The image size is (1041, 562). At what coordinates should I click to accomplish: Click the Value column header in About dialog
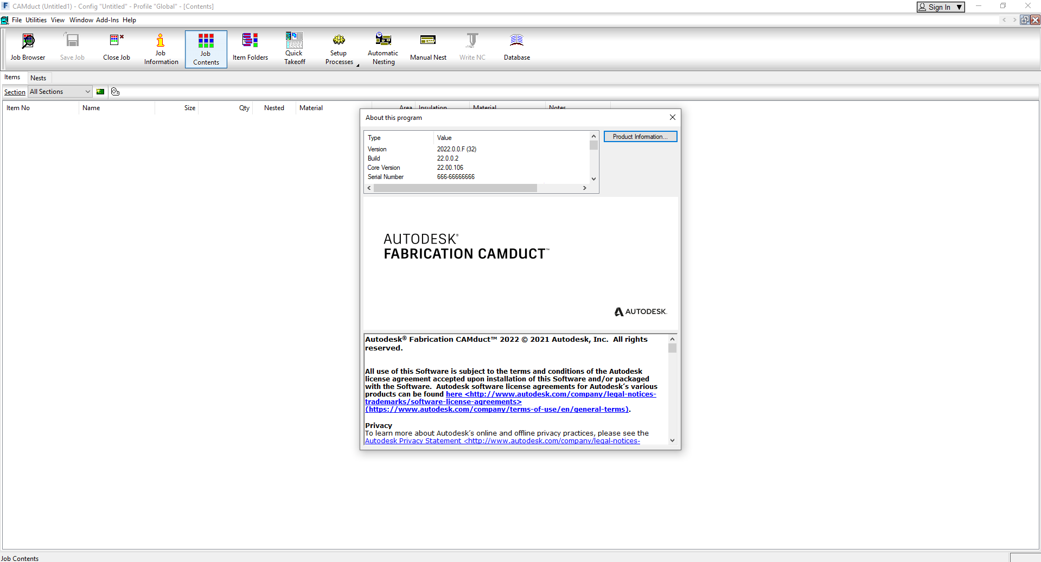tap(511, 138)
